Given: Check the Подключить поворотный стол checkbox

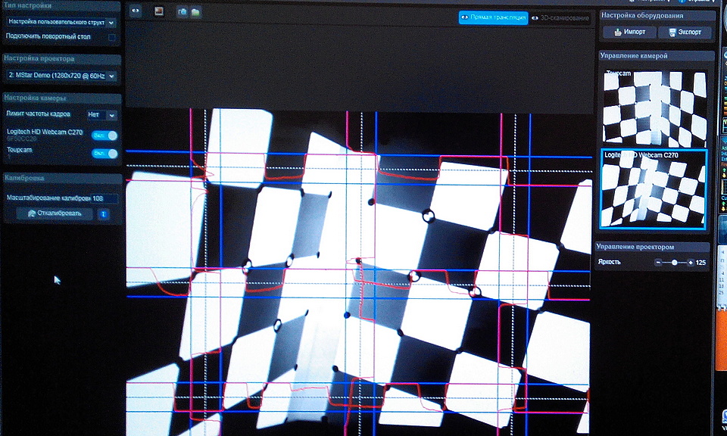Looking at the screenshot, I should pos(112,37).
